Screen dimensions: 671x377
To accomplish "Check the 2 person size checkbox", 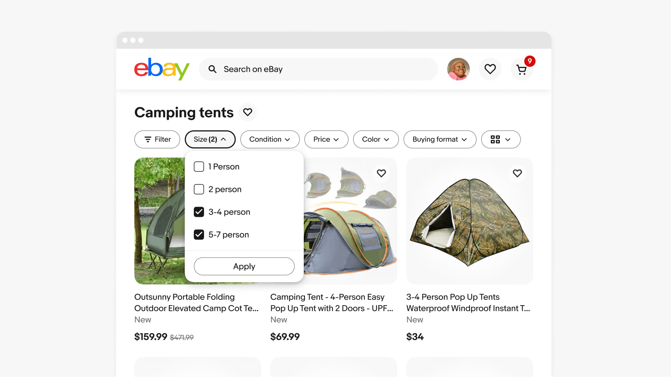I will click(199, 189).
